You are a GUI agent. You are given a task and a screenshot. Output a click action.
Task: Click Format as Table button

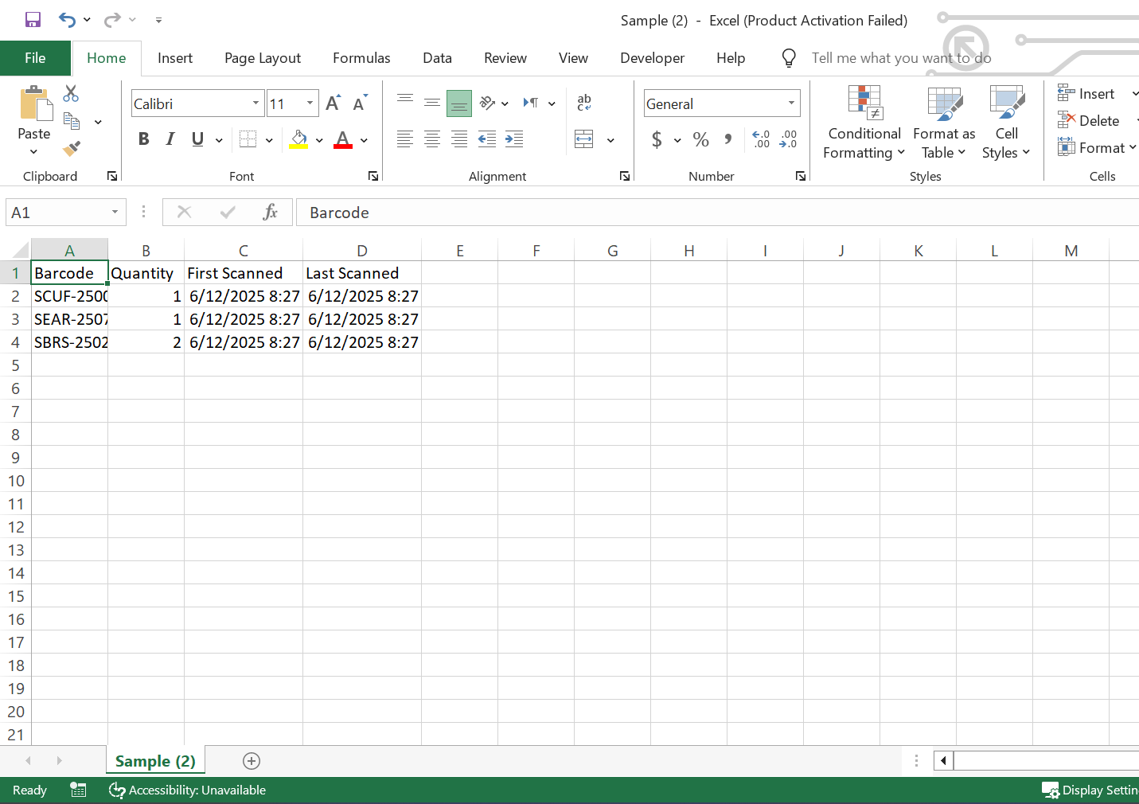(x=944, y=123)
